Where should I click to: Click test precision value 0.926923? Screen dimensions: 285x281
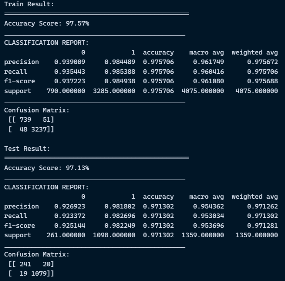[x=70, y=206]
